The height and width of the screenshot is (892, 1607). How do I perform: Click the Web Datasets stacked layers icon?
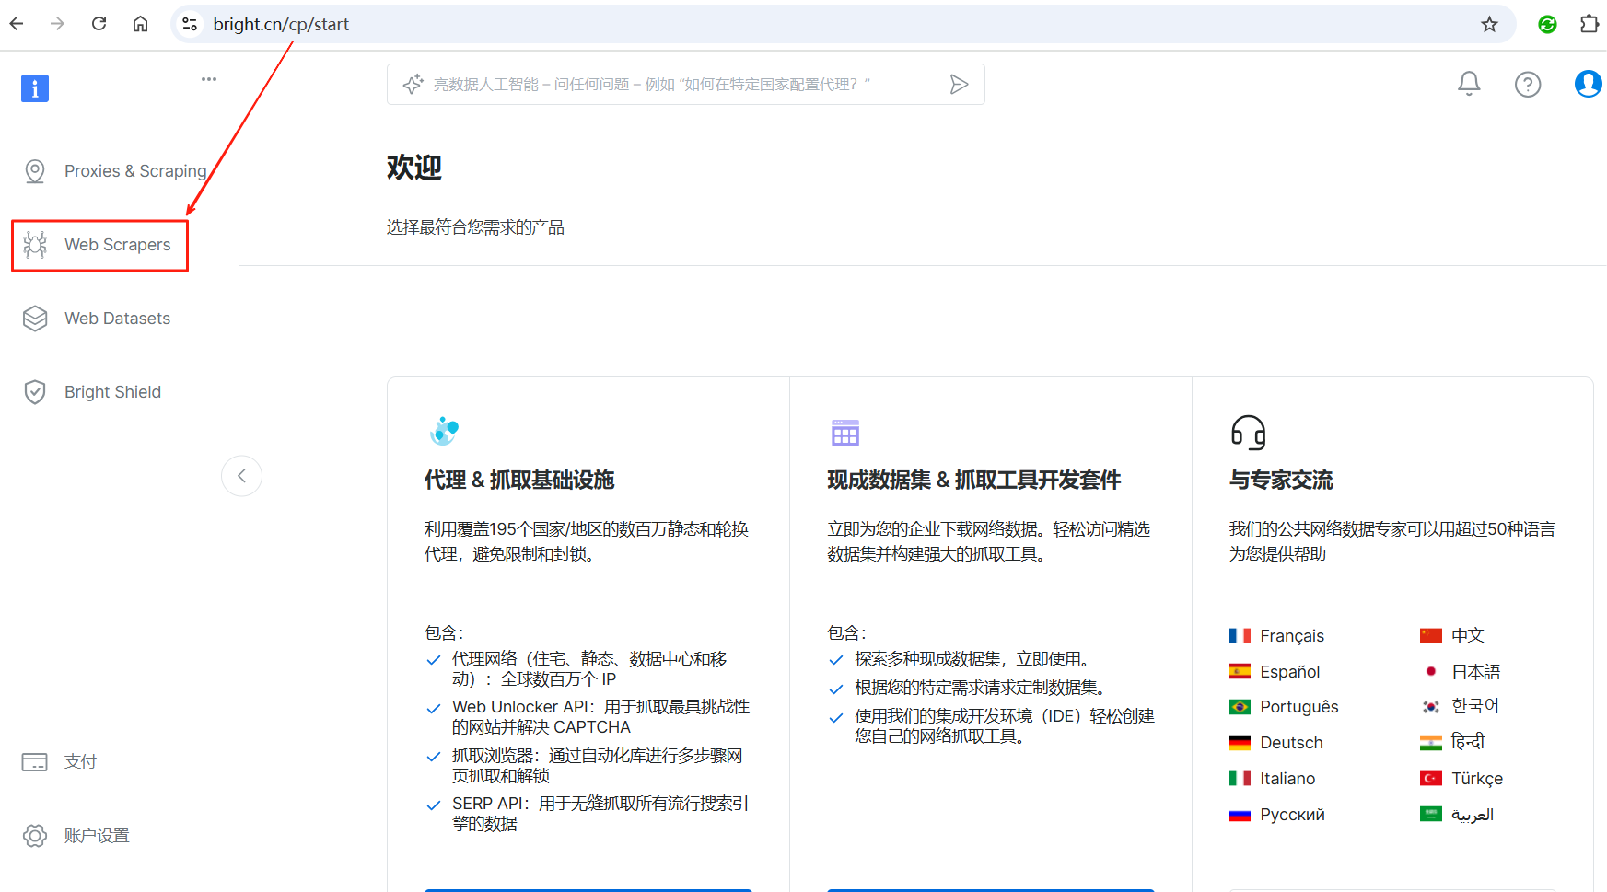(x=35, y=319)
